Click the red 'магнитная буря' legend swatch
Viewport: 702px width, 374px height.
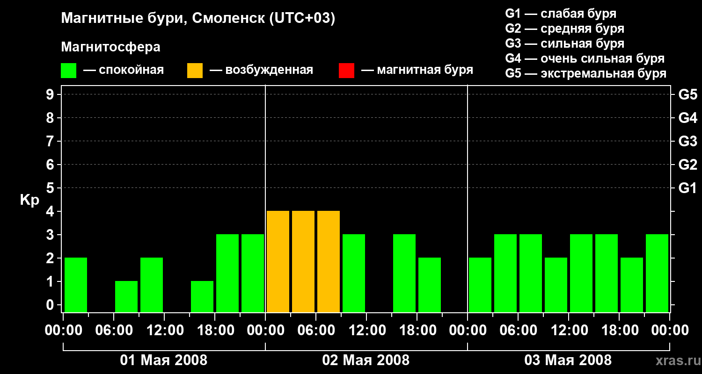tap(346, 71)
